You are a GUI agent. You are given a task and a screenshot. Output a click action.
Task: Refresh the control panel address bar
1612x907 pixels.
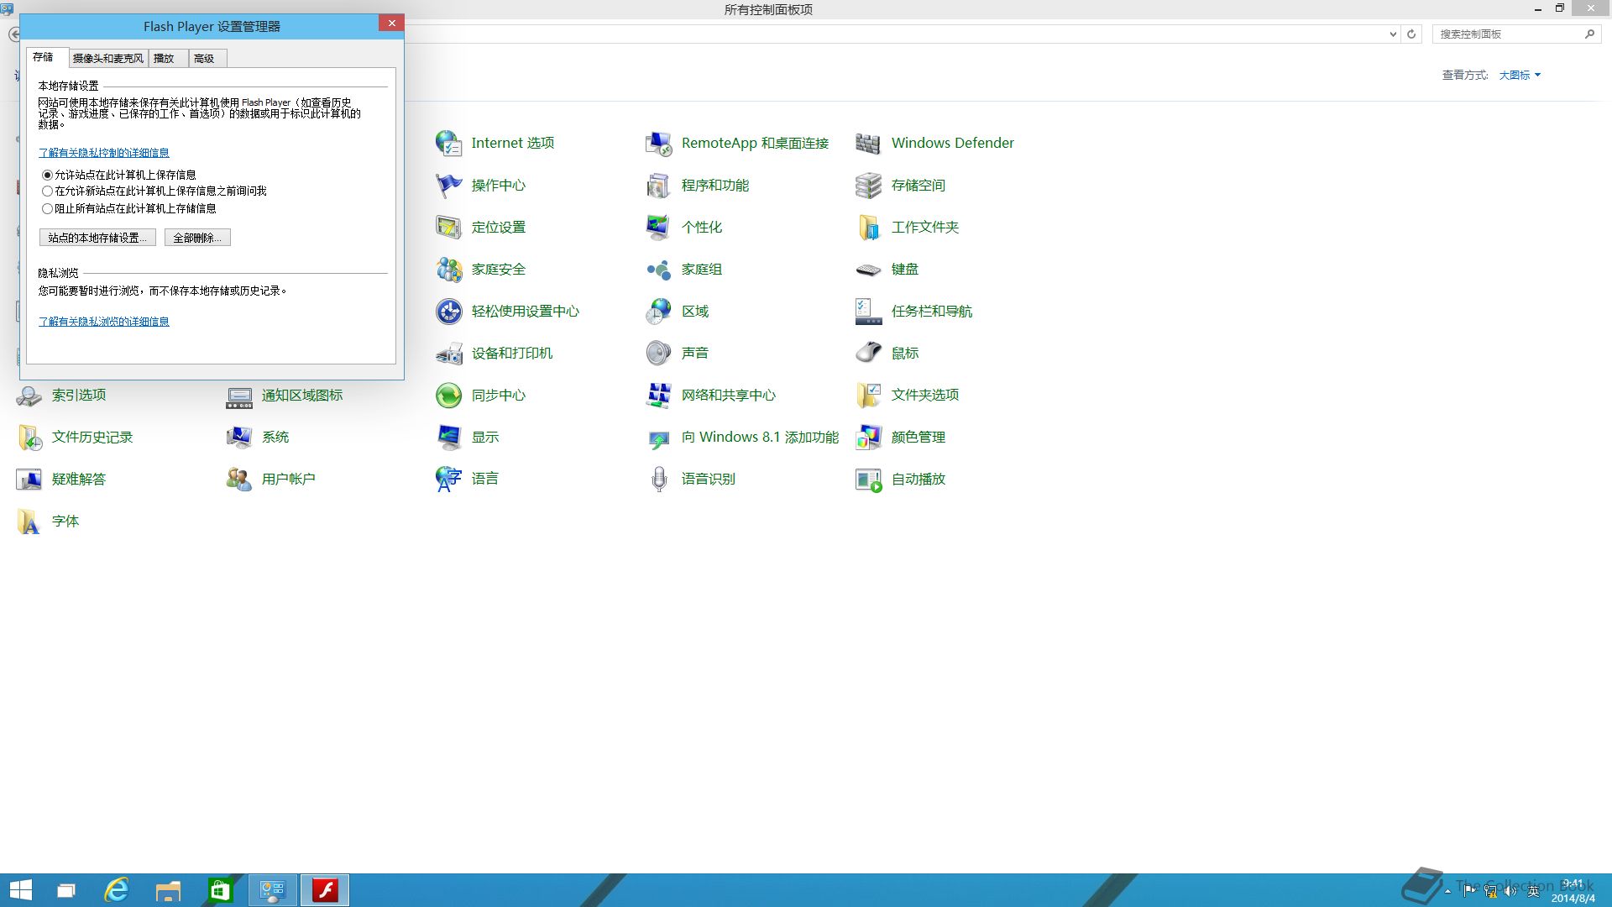[x=1411, y=34]
